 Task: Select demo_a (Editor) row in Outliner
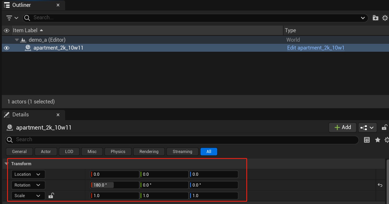point(195,40)
